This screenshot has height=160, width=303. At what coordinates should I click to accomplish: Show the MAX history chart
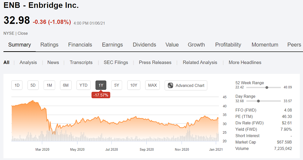point(153,85)
